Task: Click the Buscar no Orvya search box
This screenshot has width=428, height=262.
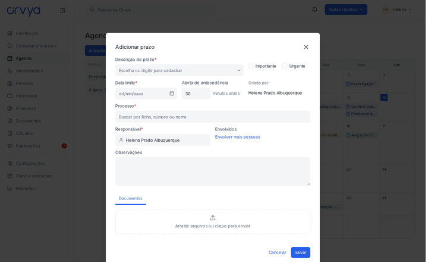Action: (150, 10)
